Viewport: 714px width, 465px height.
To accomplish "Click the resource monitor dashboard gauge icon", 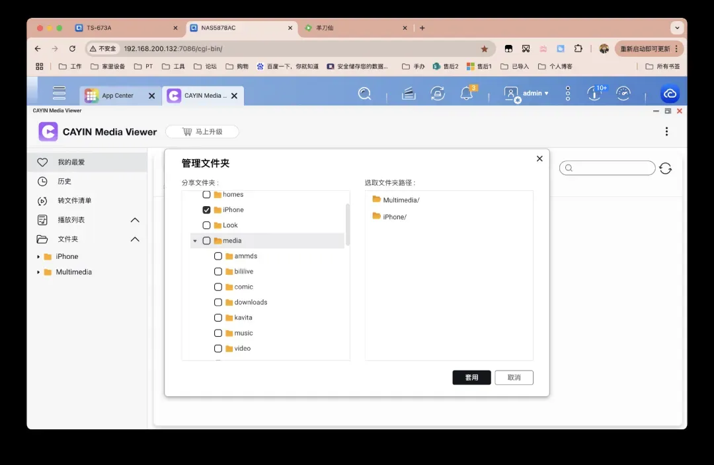I will click(623, 94).
